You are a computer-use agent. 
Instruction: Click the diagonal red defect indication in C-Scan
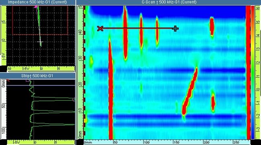click(190, 91)
